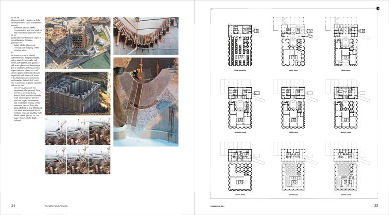Image resolution: width=389 pixels, height=215 pixels.
Task: Click the 'Piano Interrato' plan label
Action: [x=240, y=70]
